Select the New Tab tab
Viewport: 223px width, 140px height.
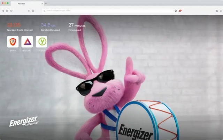(27, 3)
